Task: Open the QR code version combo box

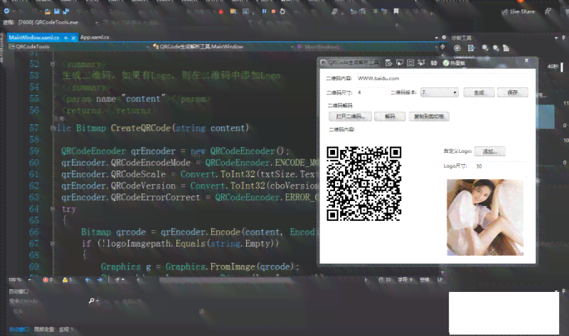Action: pos(439,92)
